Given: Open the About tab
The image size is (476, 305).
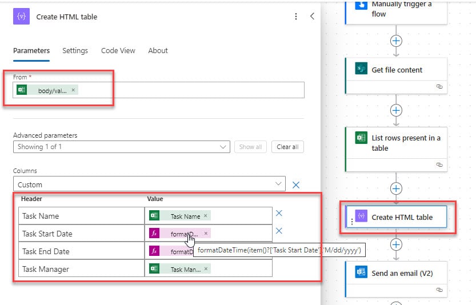Looking at the screenshot, I should 158,51.
